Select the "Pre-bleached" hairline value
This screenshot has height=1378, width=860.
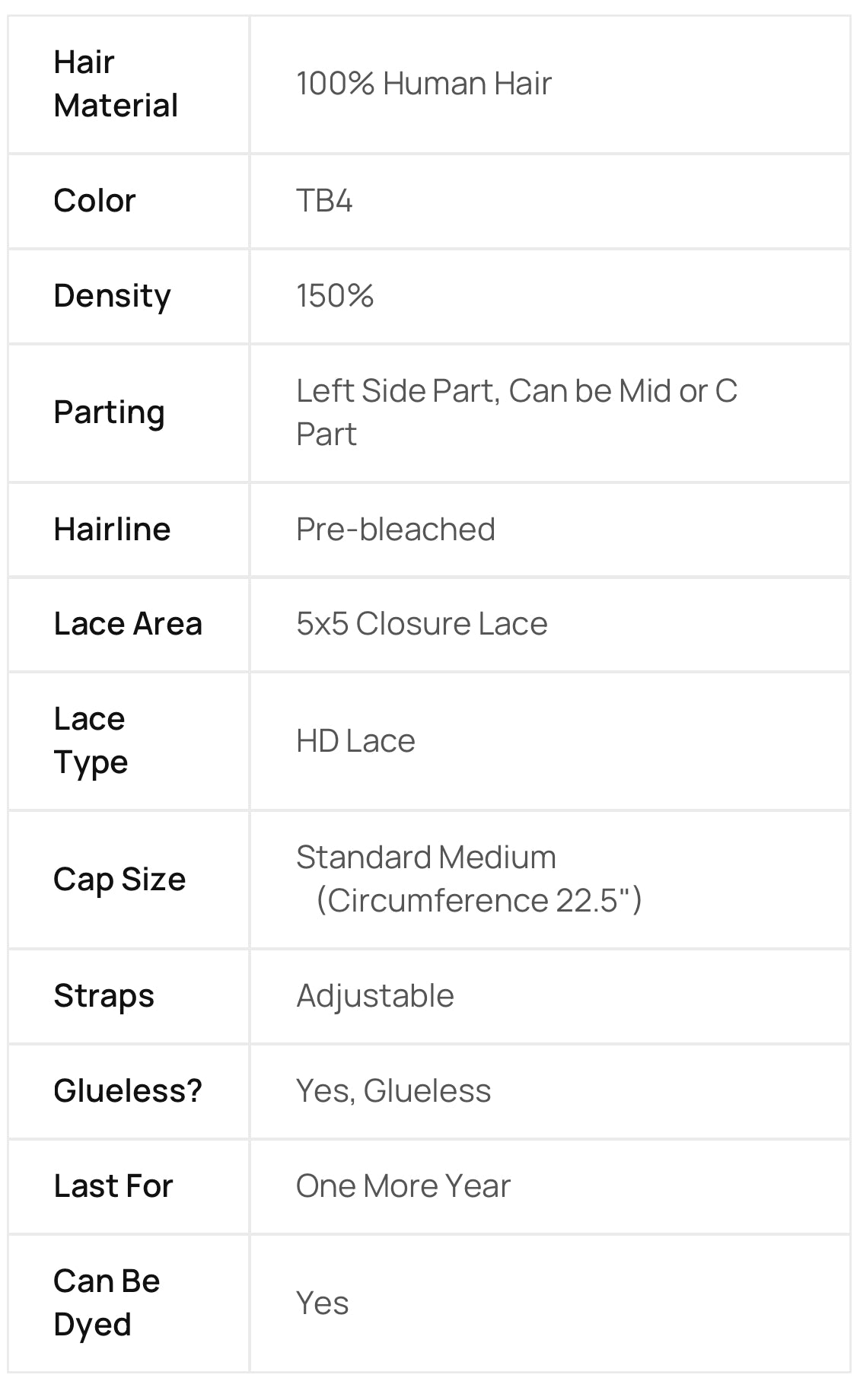coord(395,530)
